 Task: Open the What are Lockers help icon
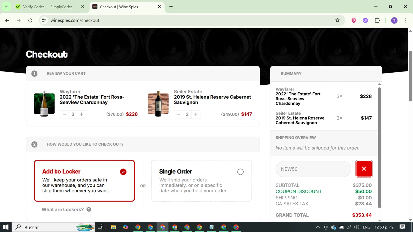pyautogui.click(x=89, y=209)
